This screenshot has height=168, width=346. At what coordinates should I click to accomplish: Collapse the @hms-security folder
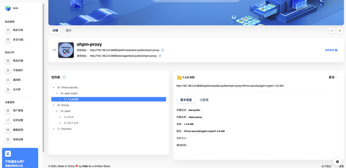(x=54, y=88)
